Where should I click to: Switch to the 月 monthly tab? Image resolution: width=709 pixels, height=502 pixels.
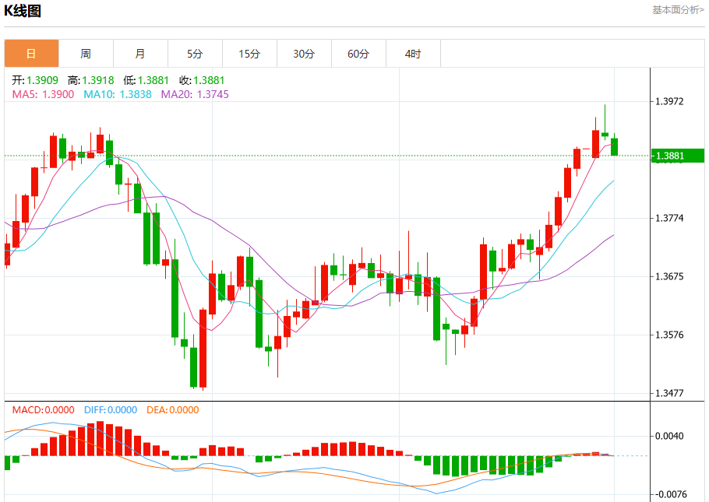point(140,54)
